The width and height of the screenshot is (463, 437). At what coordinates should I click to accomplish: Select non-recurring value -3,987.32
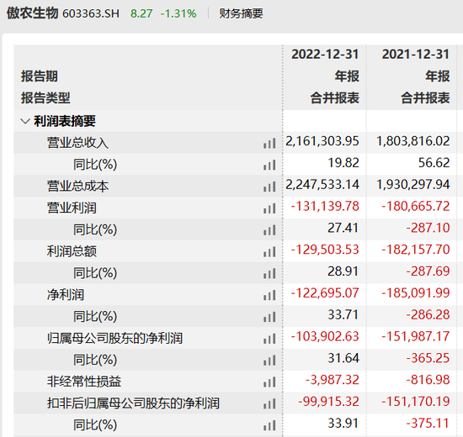pos(333,380)
